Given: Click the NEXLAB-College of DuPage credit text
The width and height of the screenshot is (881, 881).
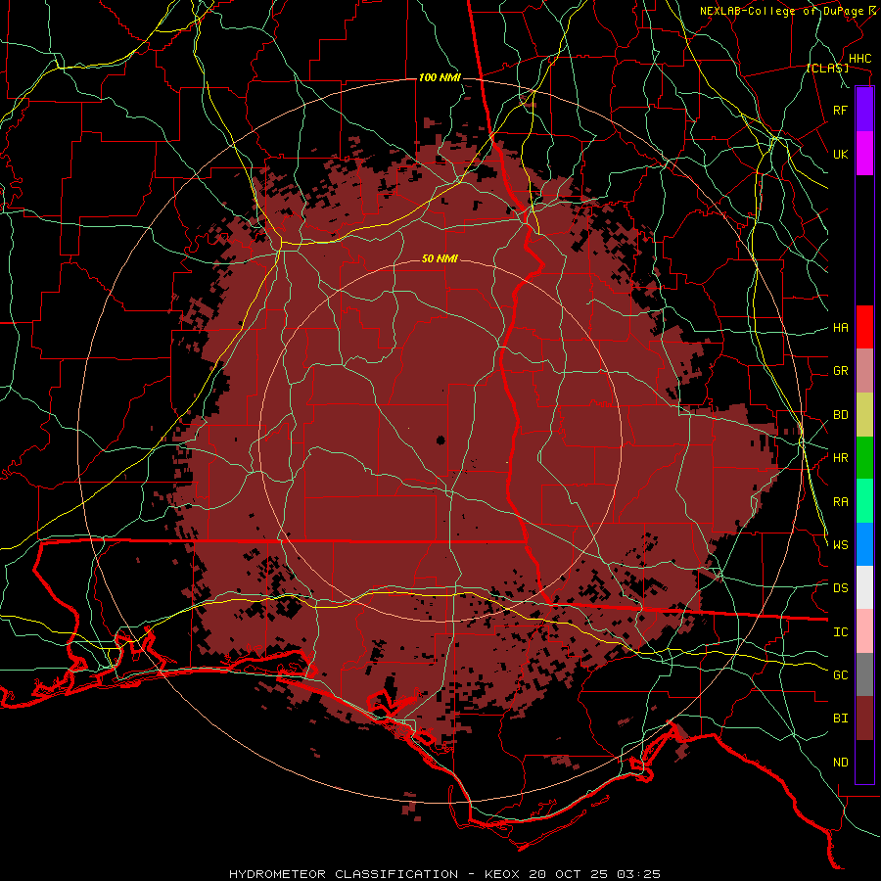Looking at the screenshot, I should coord(784,11).
